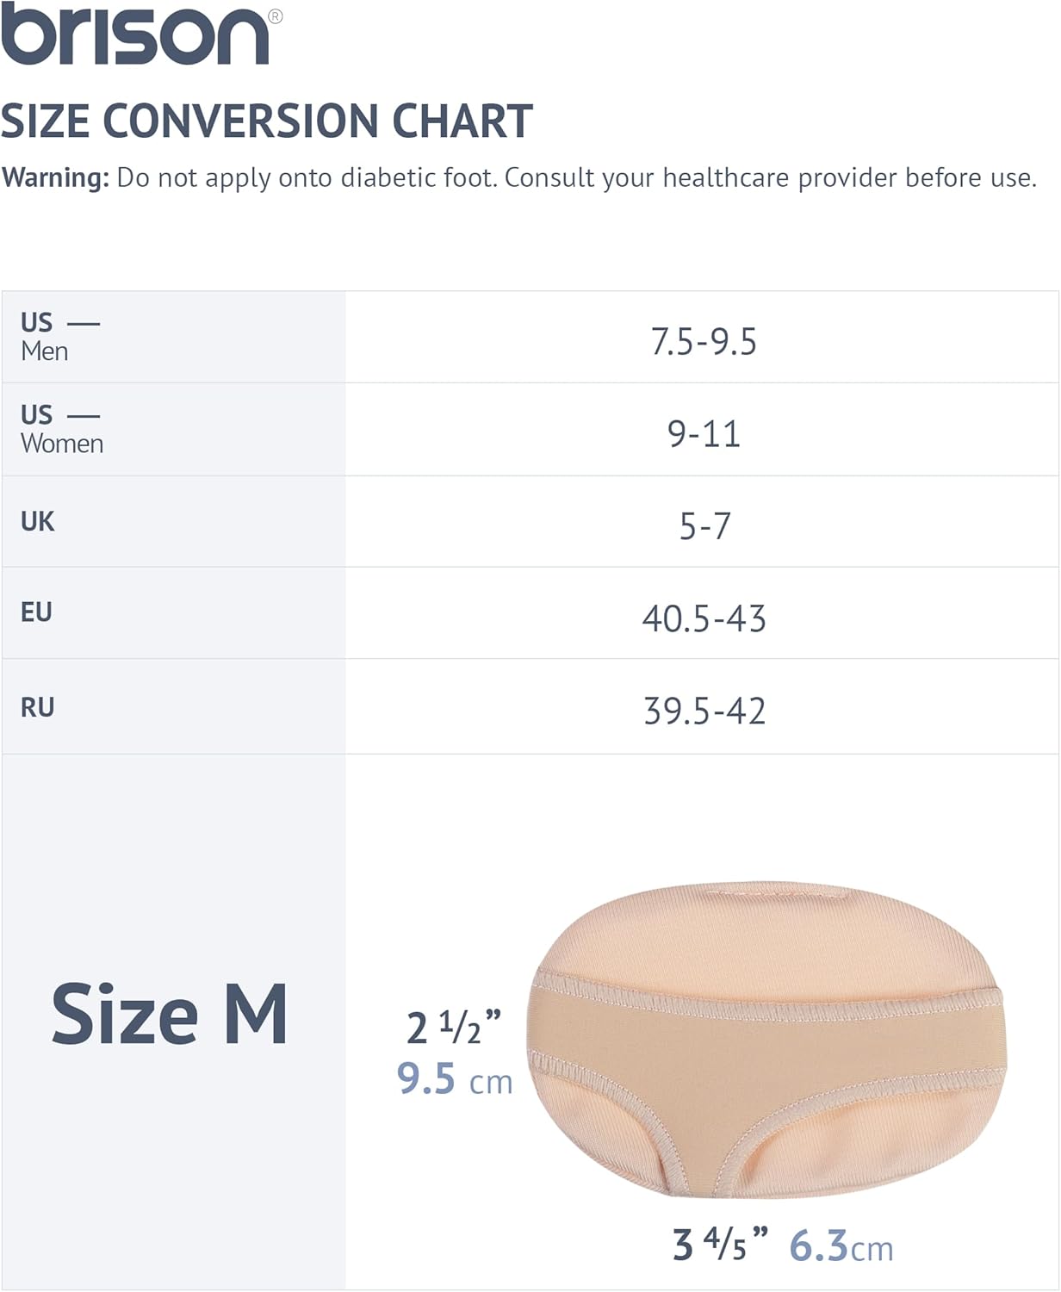This screenshot has width=1061, height=1292.
Task: Click the 2 1/2 inch height measurement
Action: (x=454, y=1026)
